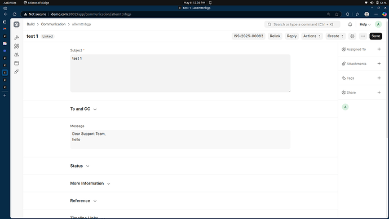Click Share label in sidebar
This screenshot has width=389, height=219.
351,93
